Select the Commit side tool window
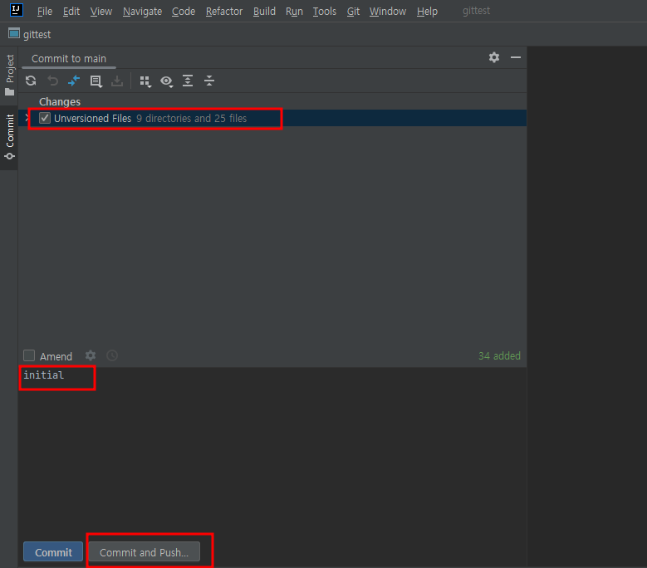This screenshot has width=647, height=568. [9, 136]
